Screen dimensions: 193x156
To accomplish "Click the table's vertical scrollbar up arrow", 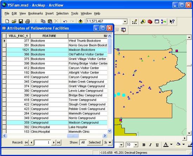I will [109, 36].
